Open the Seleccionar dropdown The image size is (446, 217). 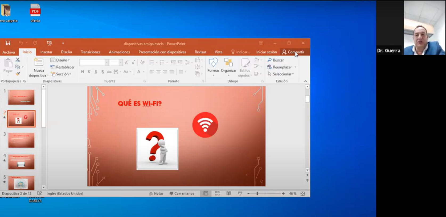point(281,74)
